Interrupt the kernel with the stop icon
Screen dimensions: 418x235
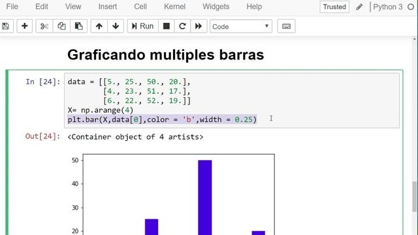(167, 26)
